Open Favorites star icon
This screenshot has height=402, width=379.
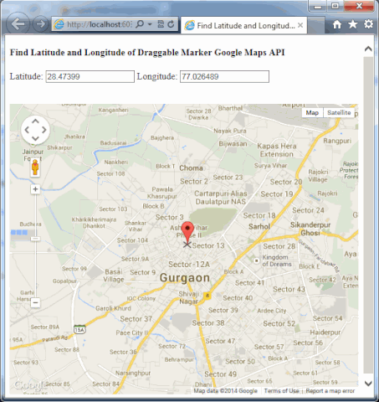(353, 24)
